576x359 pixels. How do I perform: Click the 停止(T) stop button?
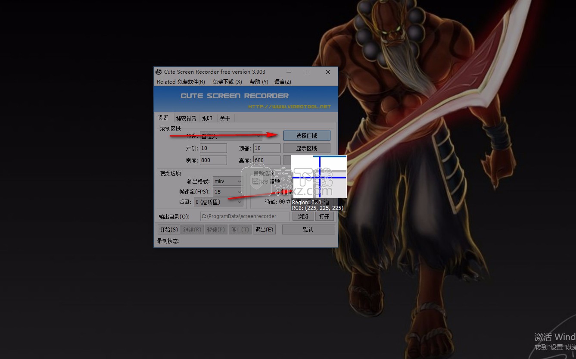(240, 230)
